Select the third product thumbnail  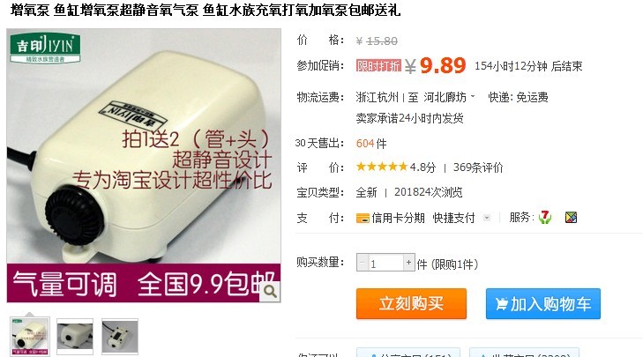coord(120,336)
